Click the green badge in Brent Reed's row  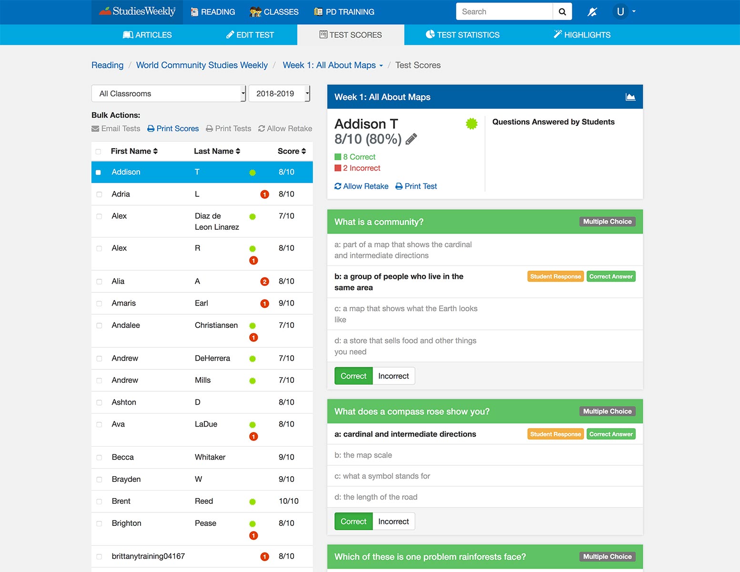pyautogui.click(x=253, y=502)
